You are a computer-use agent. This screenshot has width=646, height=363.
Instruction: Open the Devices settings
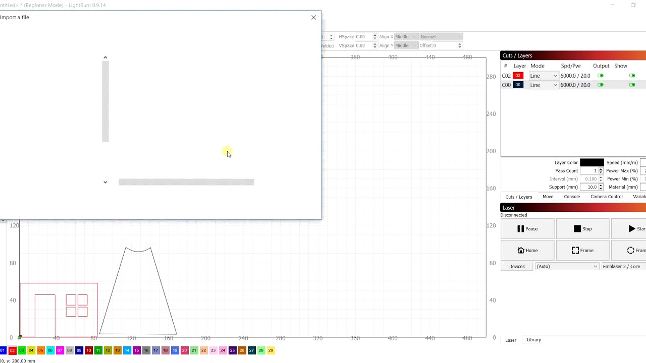click(517, 266)
